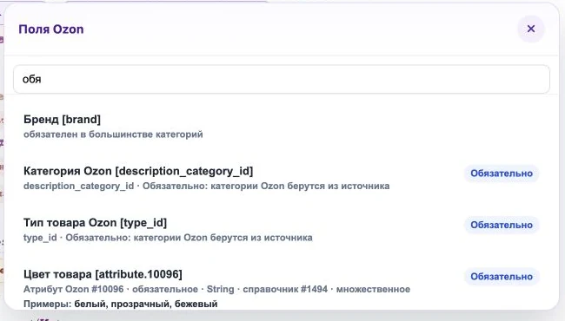Click the множественное label in attribute details
The height and width of the screenshot is (321, 565).
373,290
